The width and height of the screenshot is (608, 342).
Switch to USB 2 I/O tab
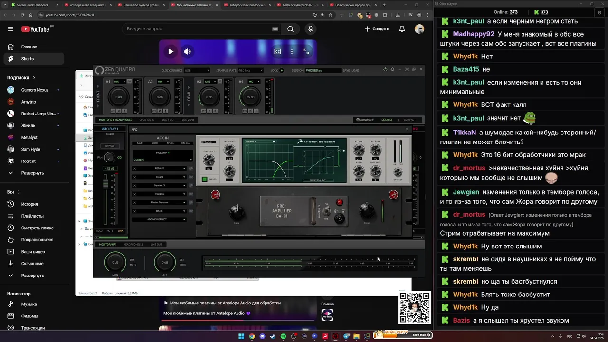click(188, 120)
